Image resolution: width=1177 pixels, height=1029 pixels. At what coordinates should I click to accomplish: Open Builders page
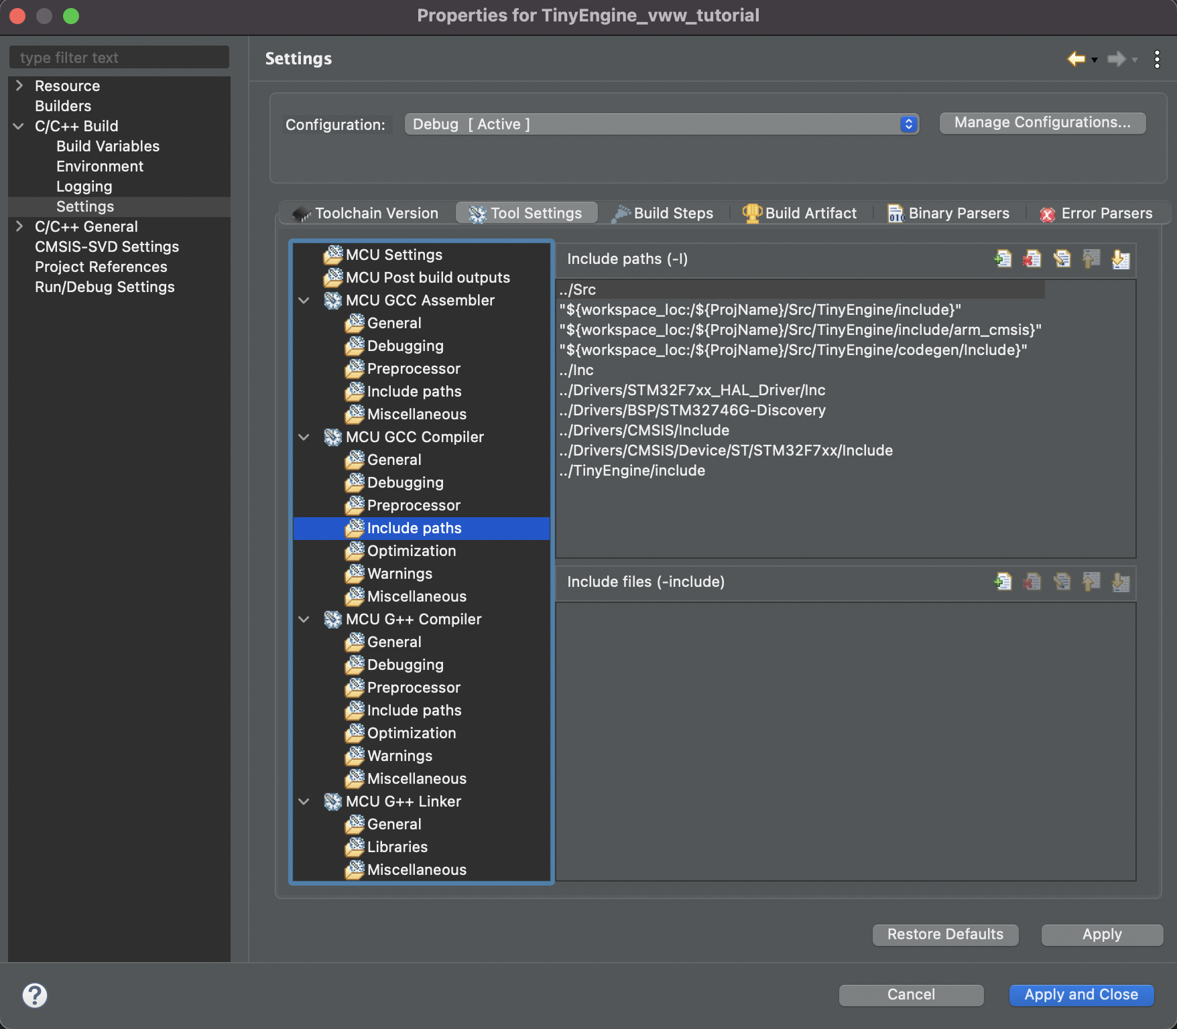63,106
